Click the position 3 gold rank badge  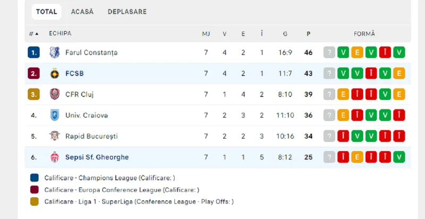tap(34, 94)
